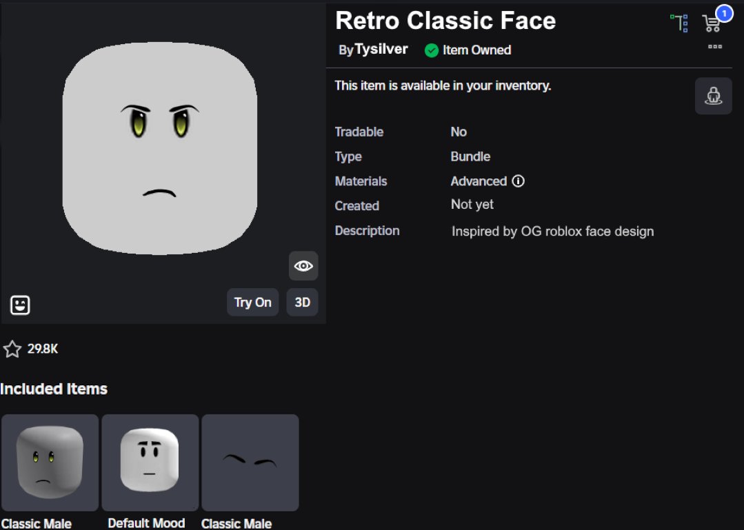Image resolution: width=744 pixels, height=530 pixels.
Task: Click the 'Materials' field label
Action: coord(361,181)
